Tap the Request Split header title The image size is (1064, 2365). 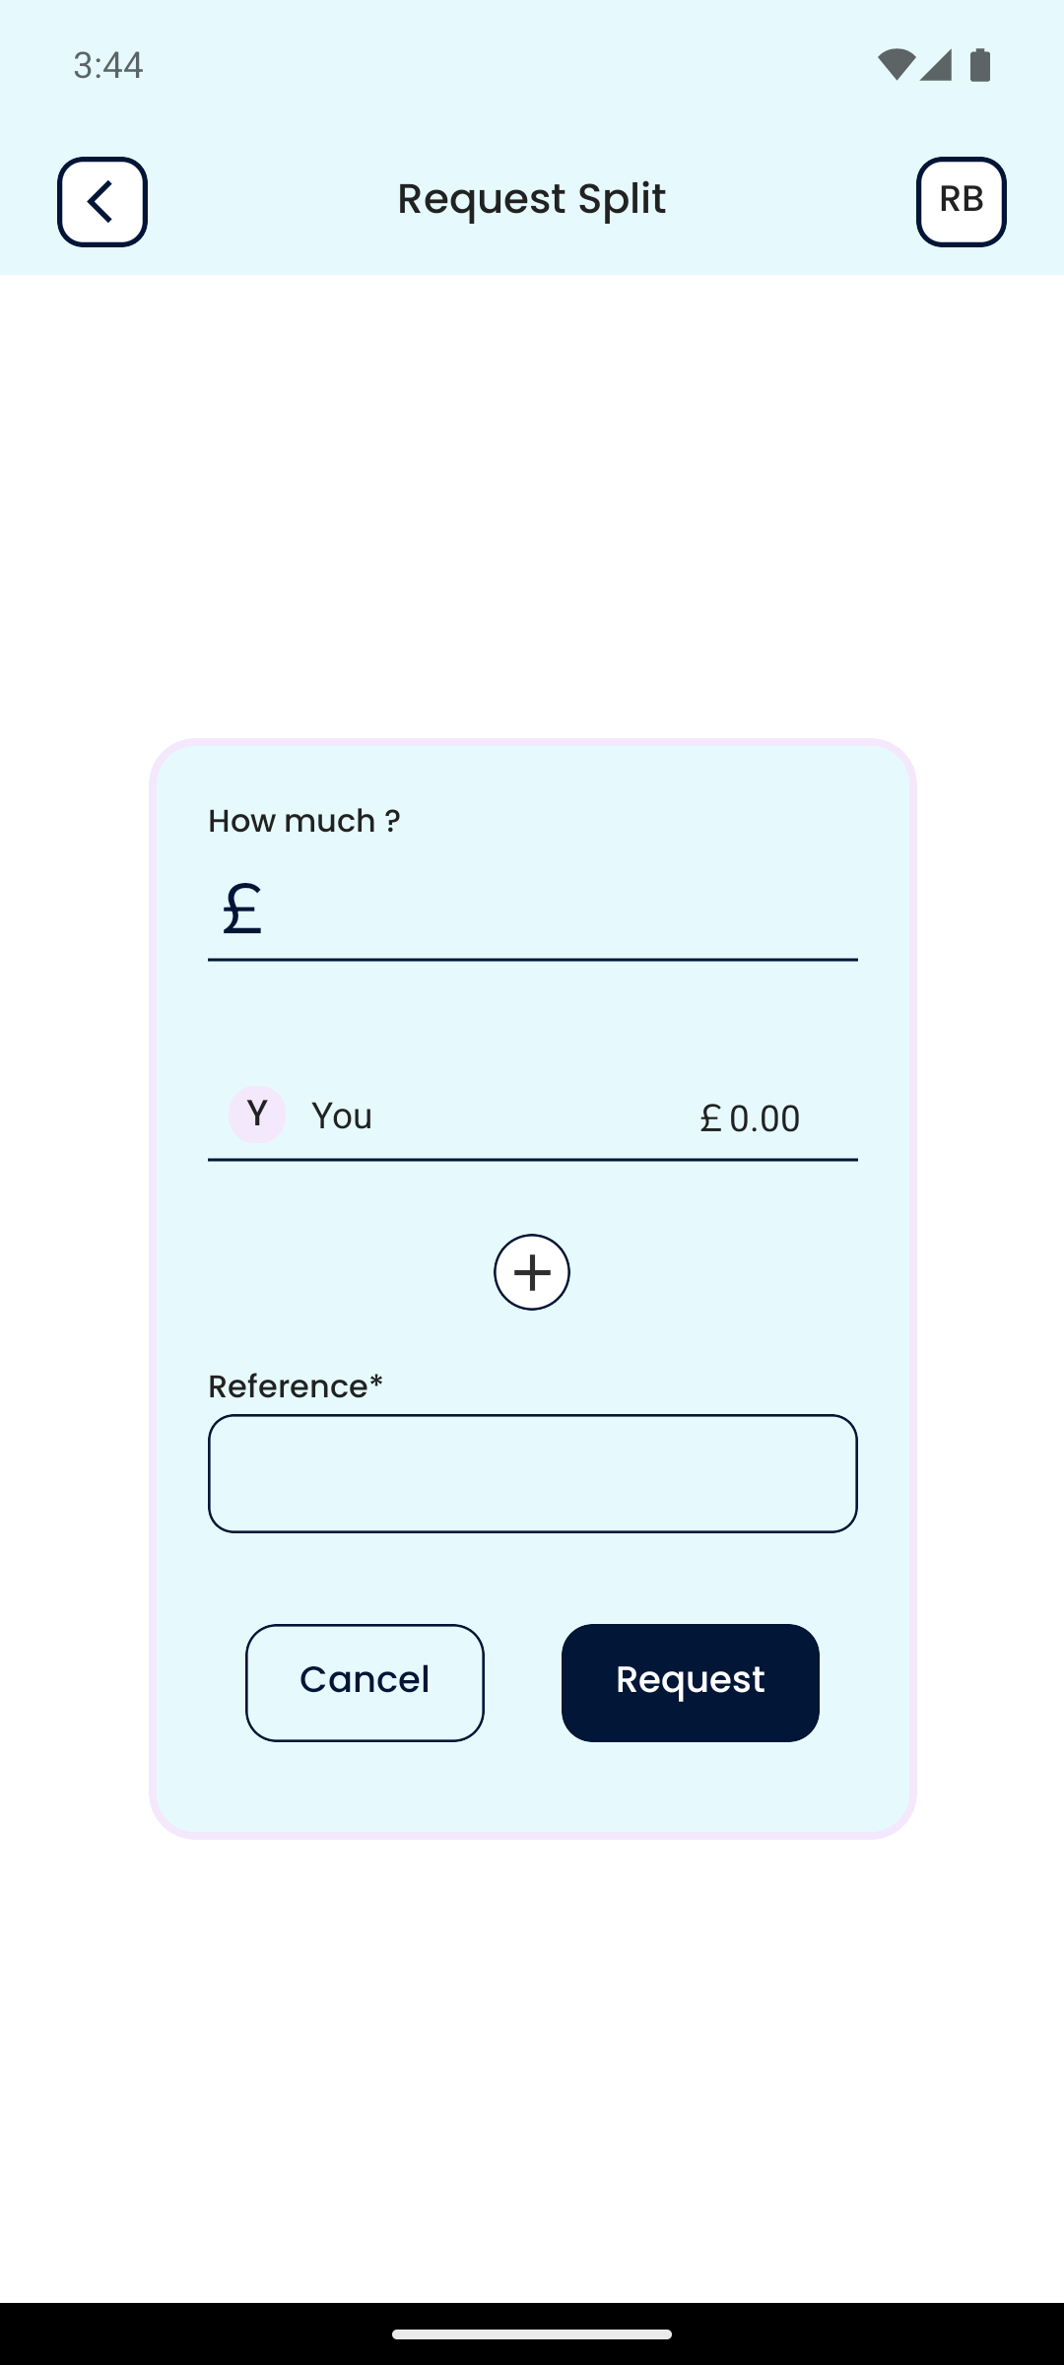pos(532,199)
